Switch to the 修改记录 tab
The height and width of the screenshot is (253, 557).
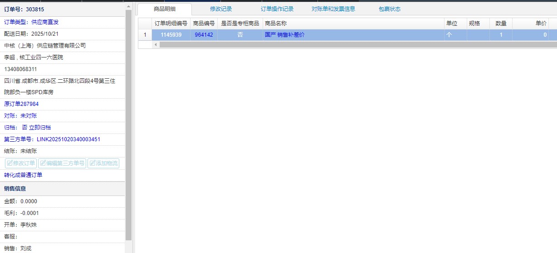pos(221,9)
